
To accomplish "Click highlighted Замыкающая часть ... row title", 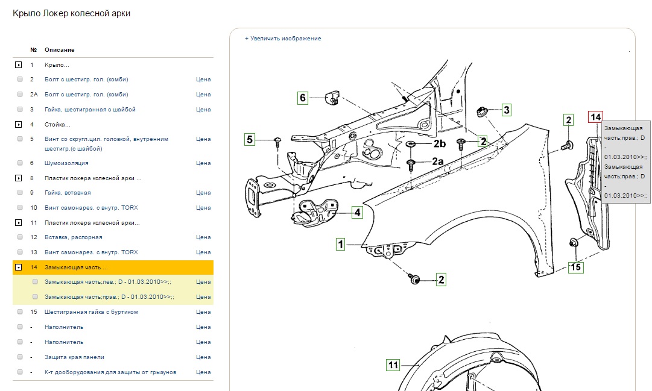I will (76, 267).
